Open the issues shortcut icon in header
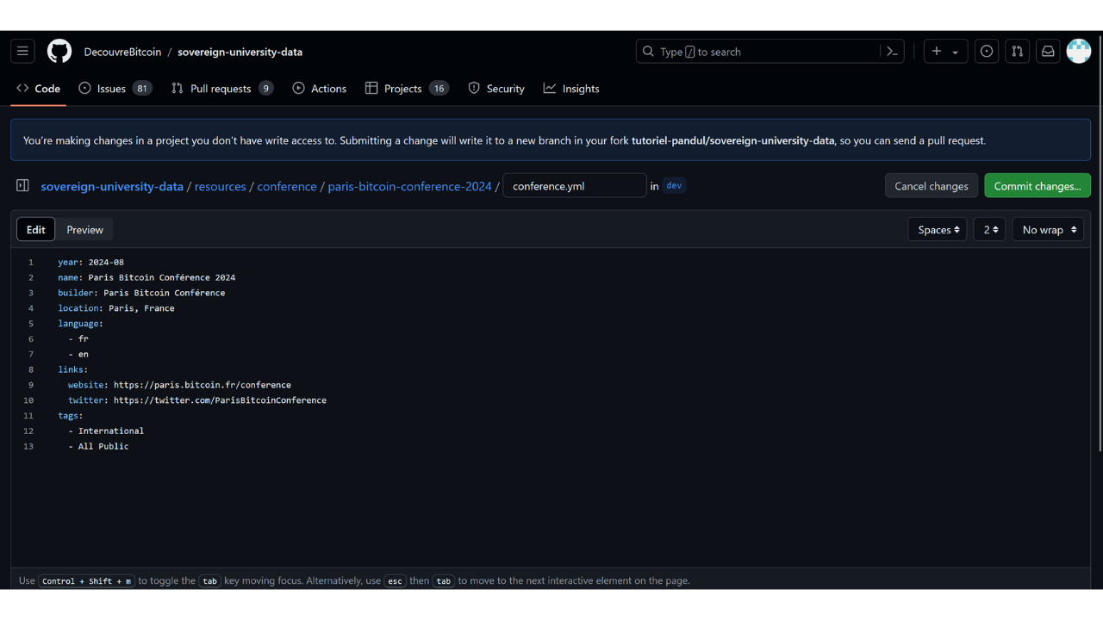The image size is (1103, 620). click(987, 52)
